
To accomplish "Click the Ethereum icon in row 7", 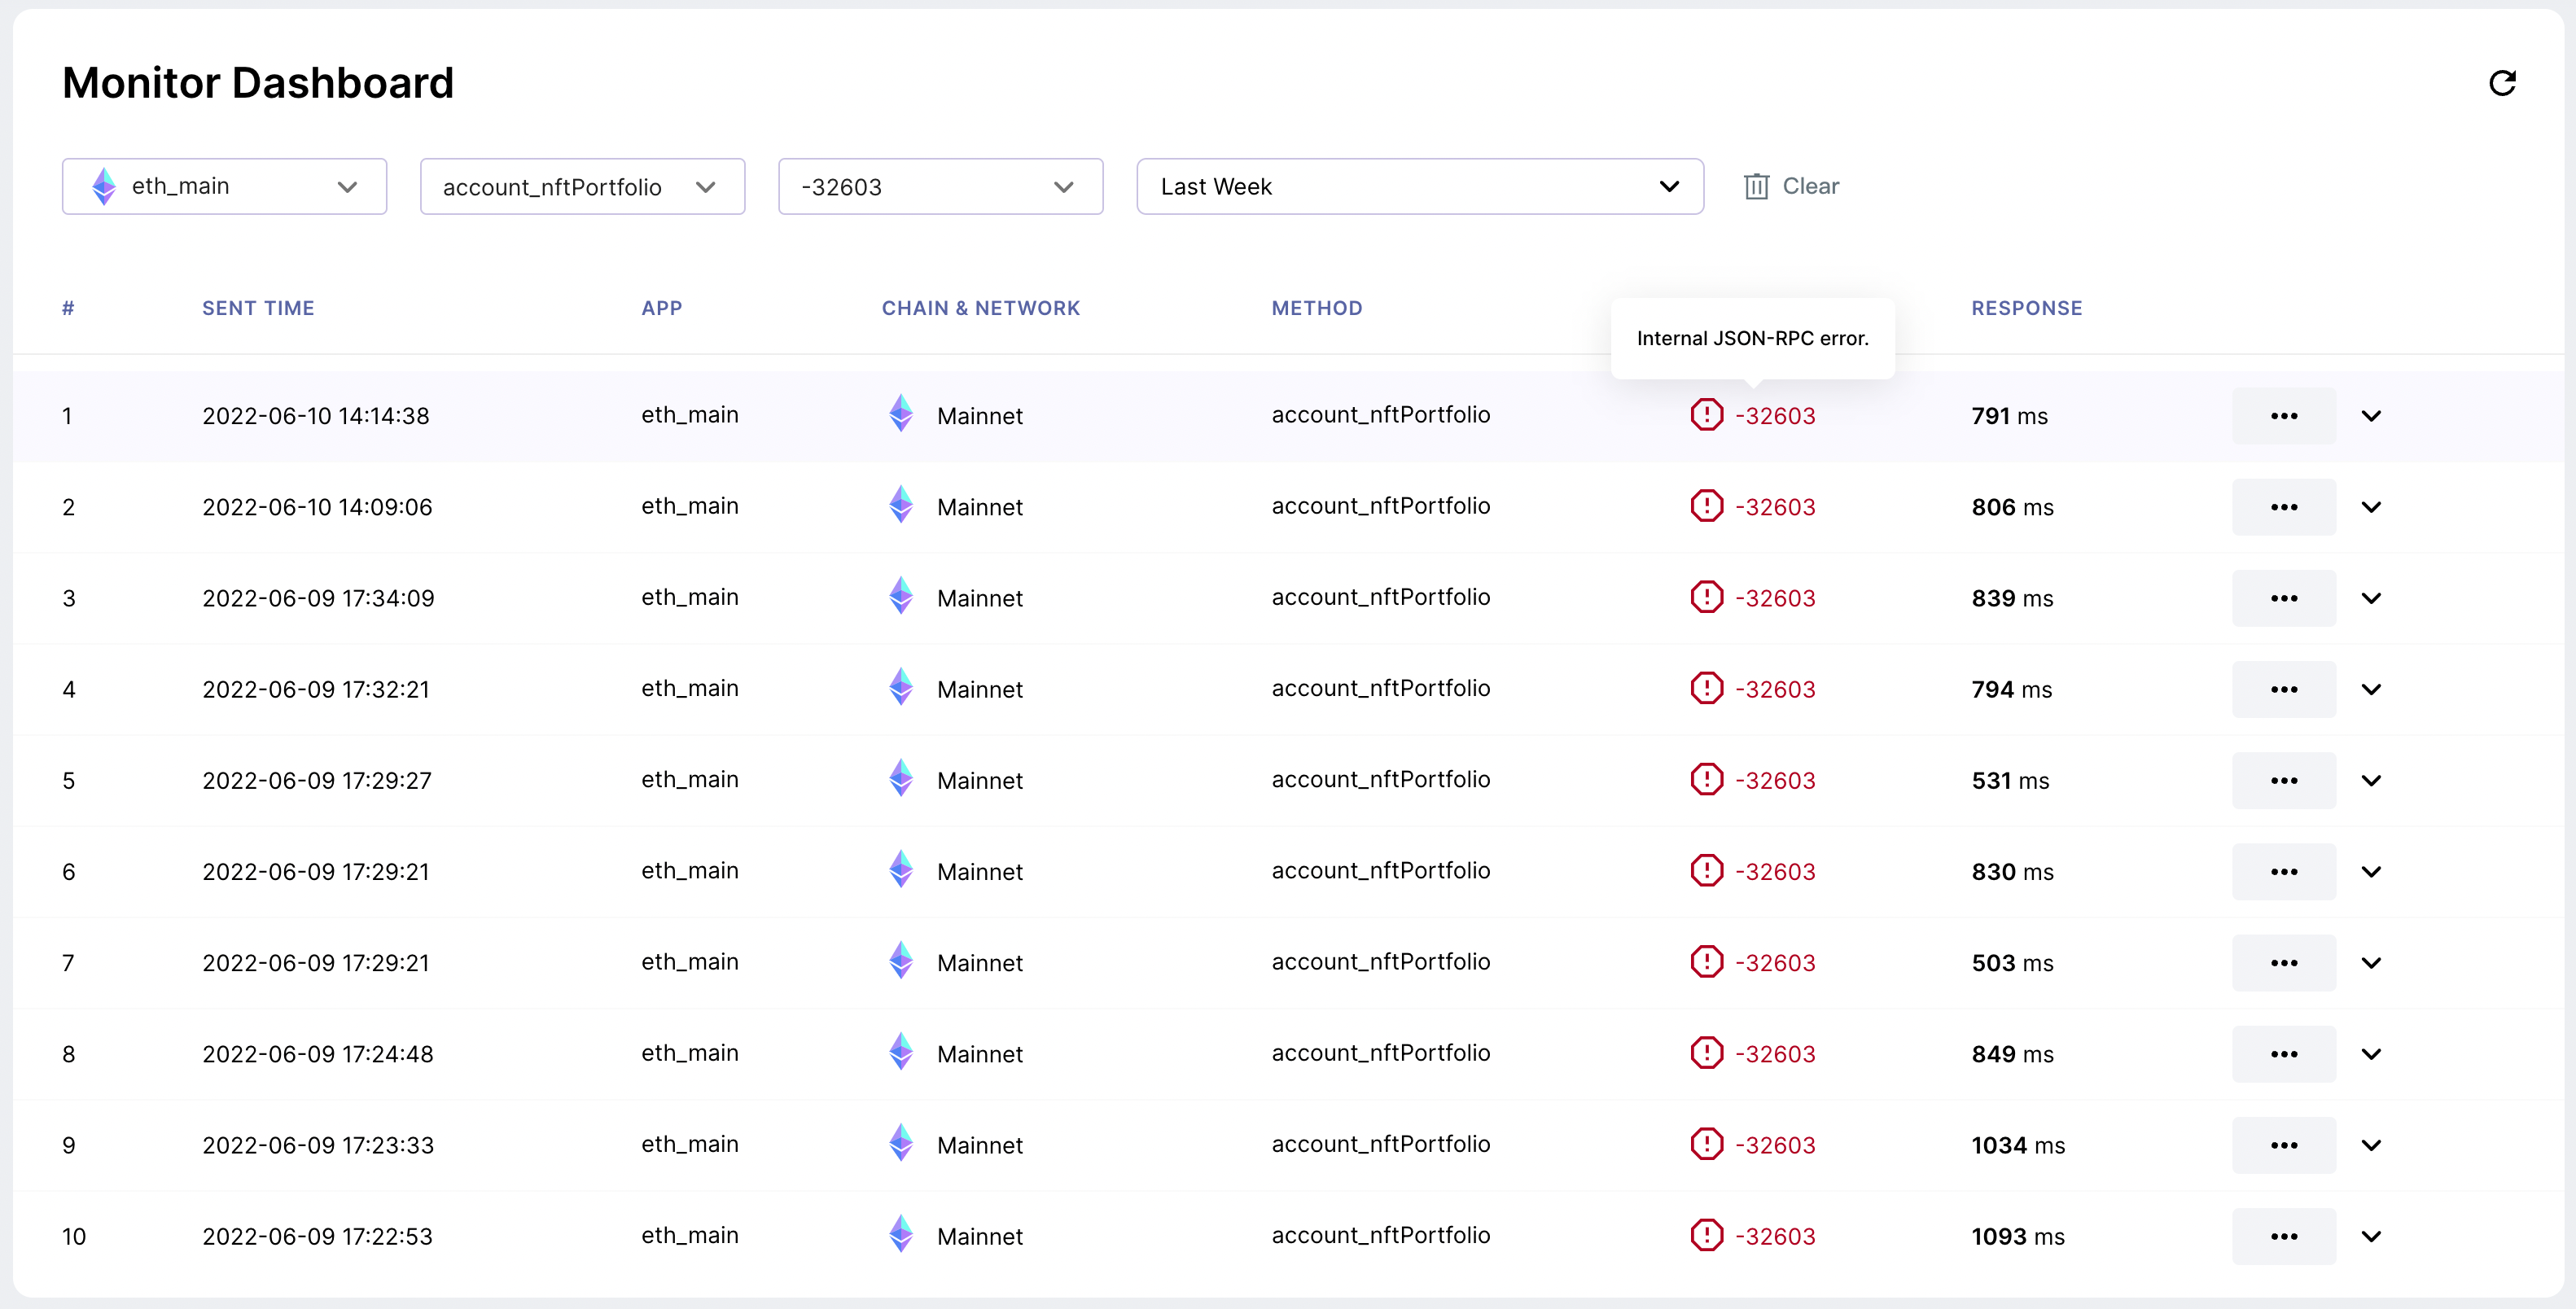I will click(901, 960).
